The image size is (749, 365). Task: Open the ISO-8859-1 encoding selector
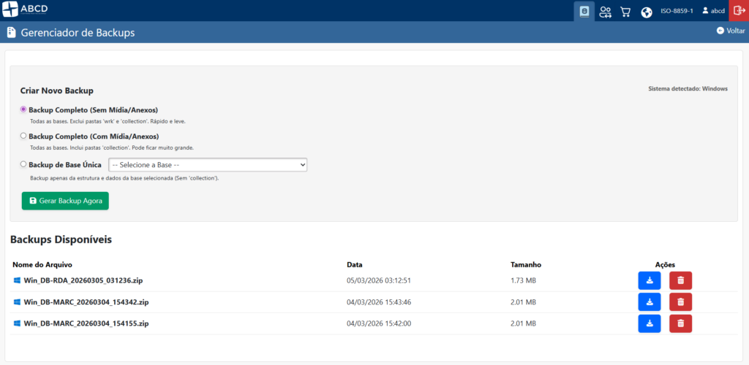(677, 11)
